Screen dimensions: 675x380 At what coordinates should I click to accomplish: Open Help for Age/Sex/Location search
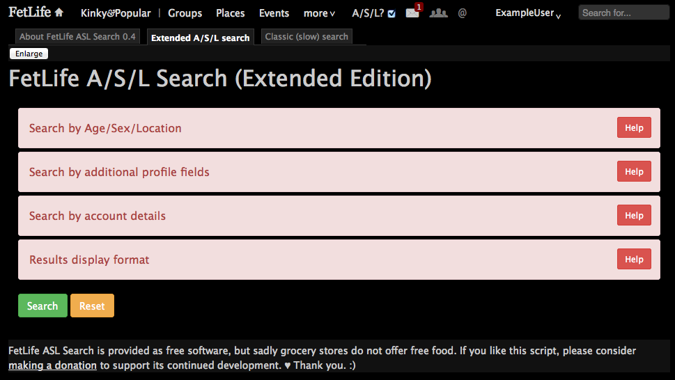pyautogui.click(x=634, y=127)
